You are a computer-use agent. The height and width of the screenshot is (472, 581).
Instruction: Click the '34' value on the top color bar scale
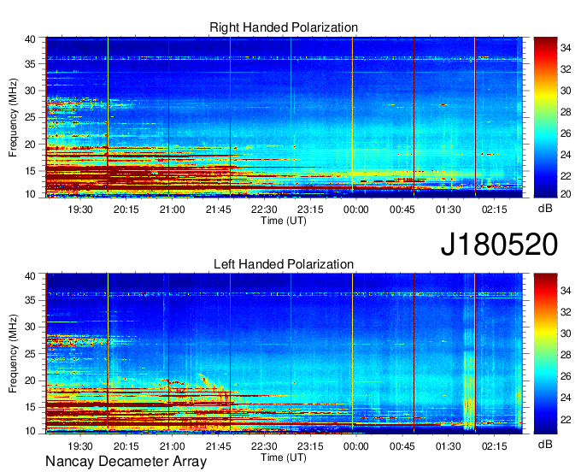coord(566,48)
